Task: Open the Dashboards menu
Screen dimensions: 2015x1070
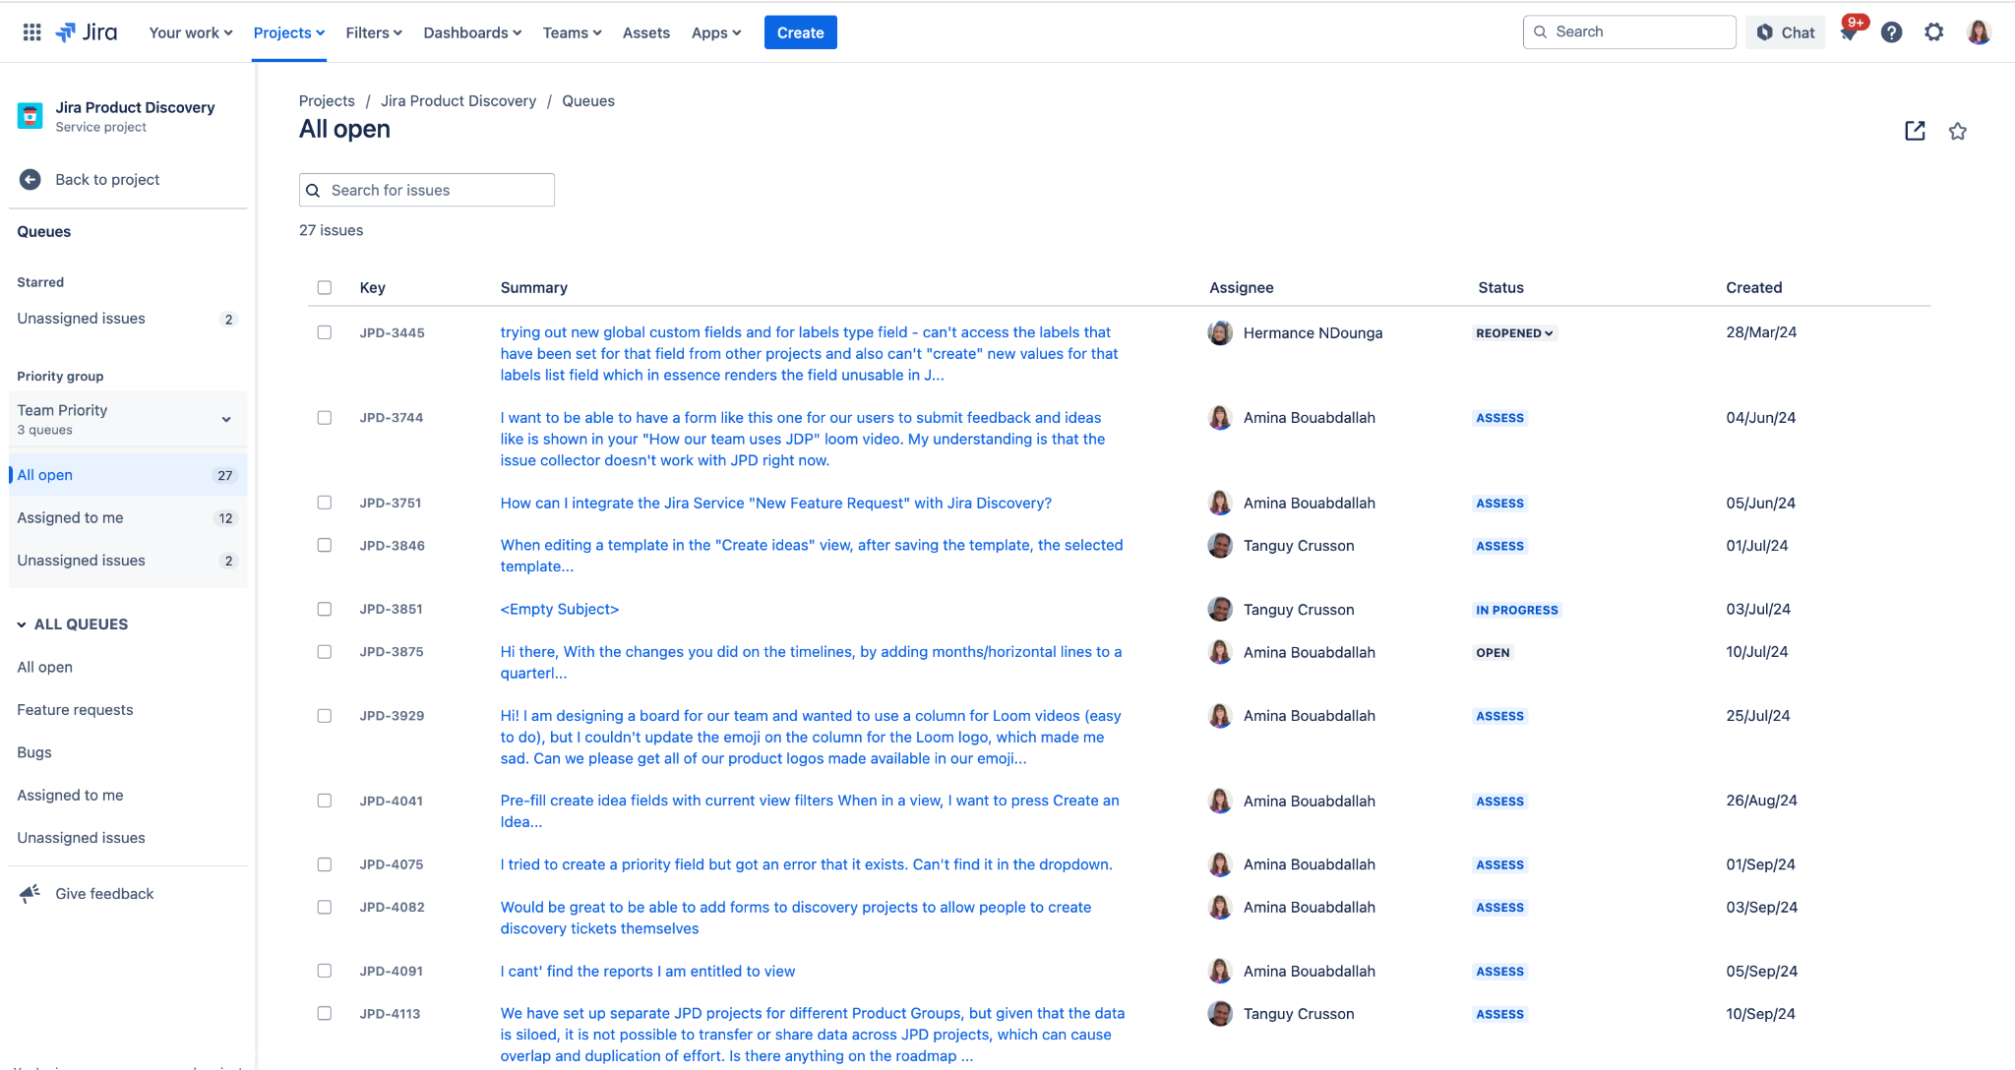Action: (x=472, y=32)
